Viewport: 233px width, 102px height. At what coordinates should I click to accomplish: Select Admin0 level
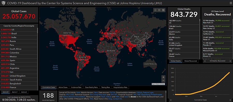pos(5,92)
